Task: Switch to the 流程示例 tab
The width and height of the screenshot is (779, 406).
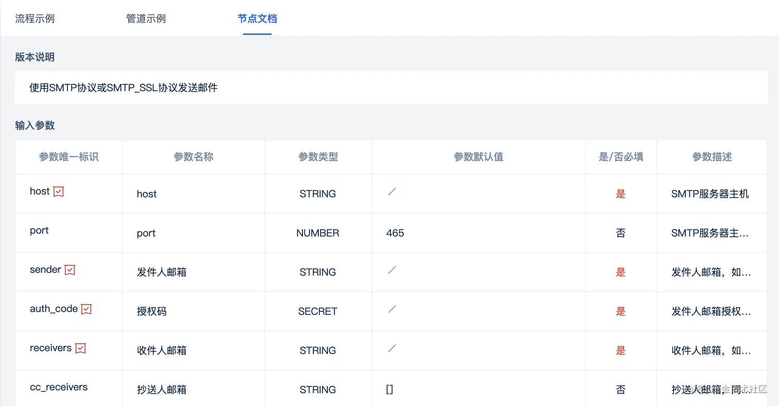Action: pos(35,19)
